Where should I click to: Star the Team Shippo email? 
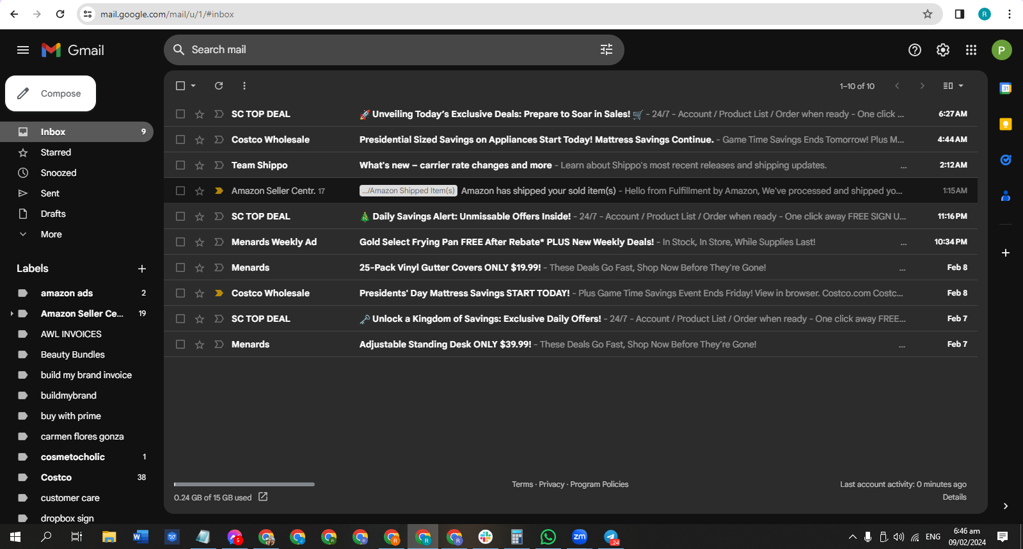200,165
